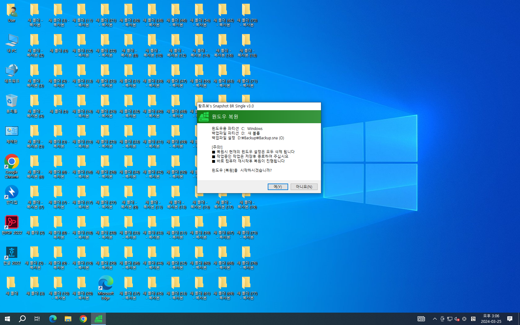Show hidden tray icons chevron
Screen dimensions: 520x325
coord(435,319)
